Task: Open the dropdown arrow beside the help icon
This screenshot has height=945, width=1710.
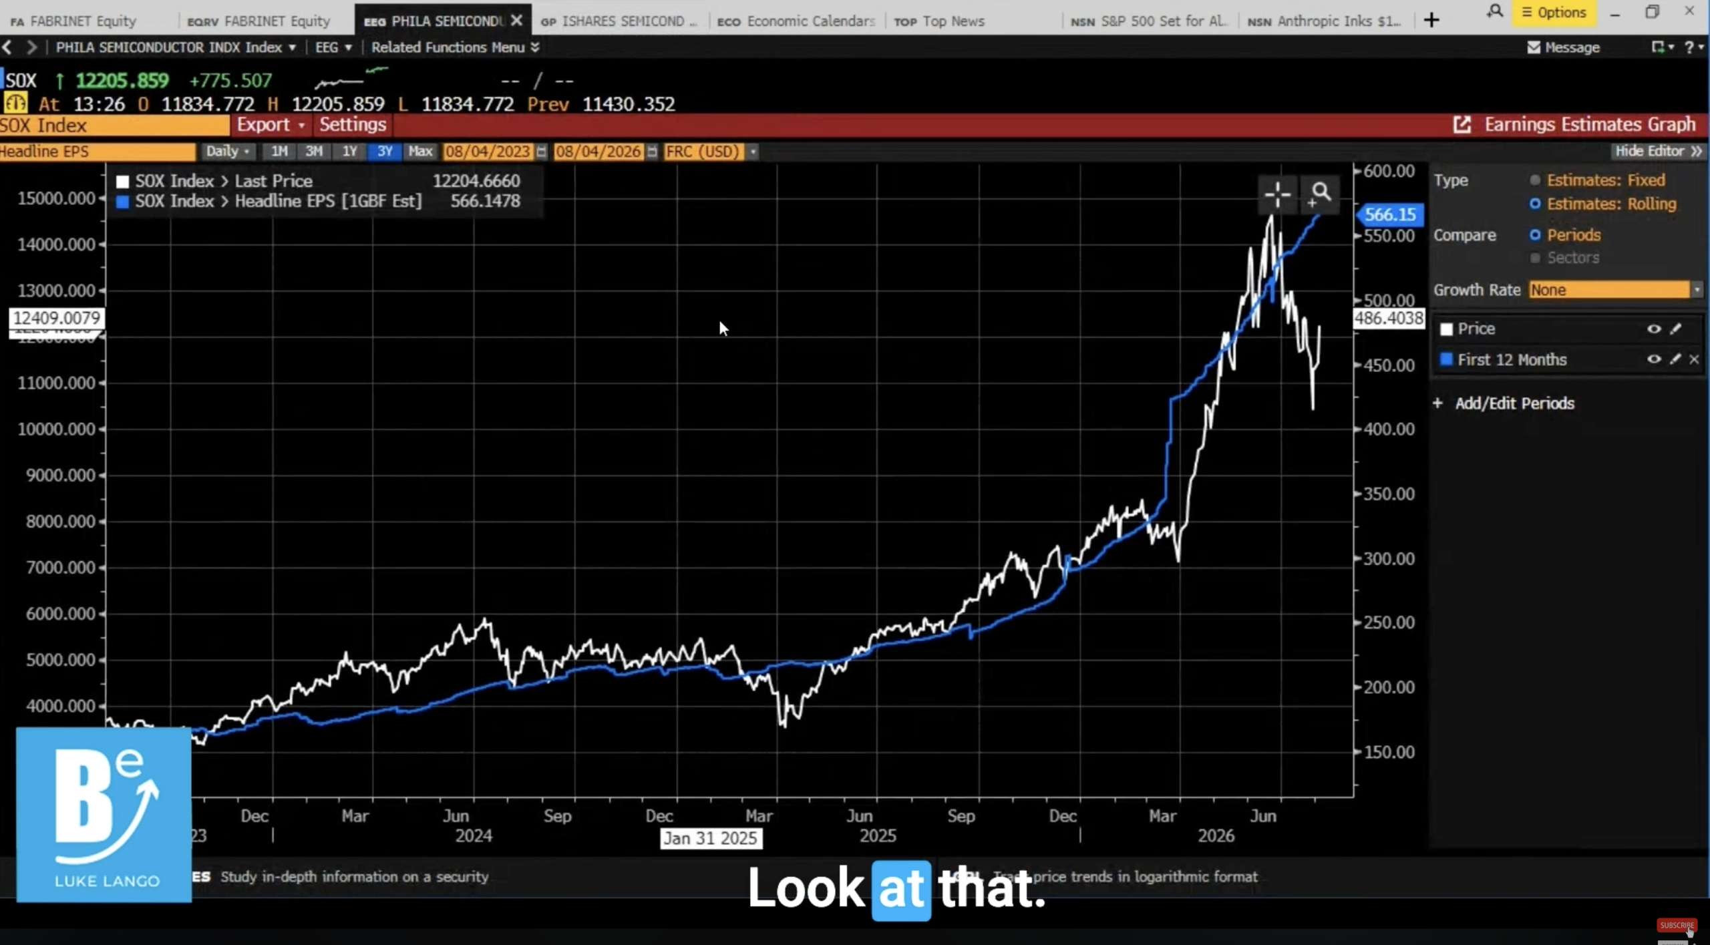Action: coord(1701,47)
